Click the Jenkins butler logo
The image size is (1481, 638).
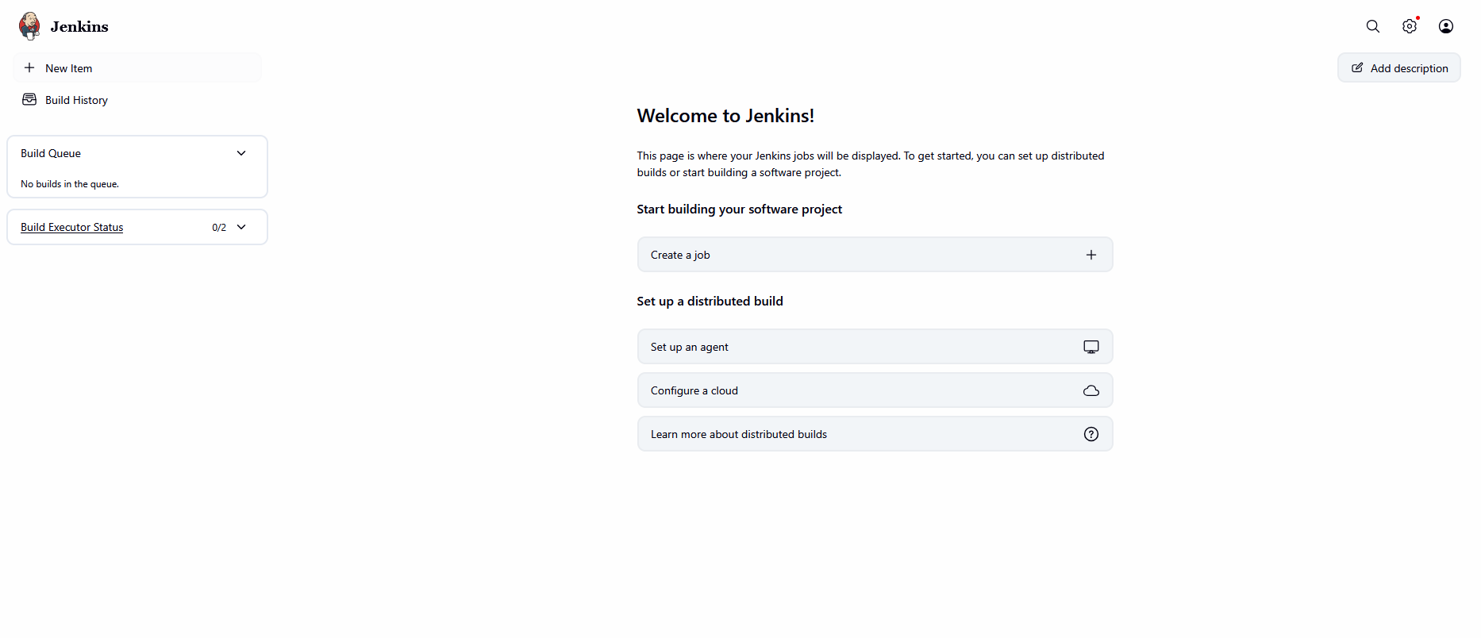tap(29, 26)
